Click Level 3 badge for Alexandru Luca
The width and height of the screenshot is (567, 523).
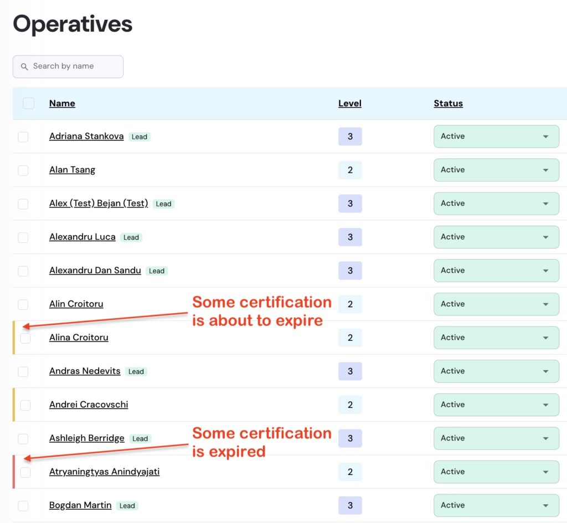click(350, 237)
